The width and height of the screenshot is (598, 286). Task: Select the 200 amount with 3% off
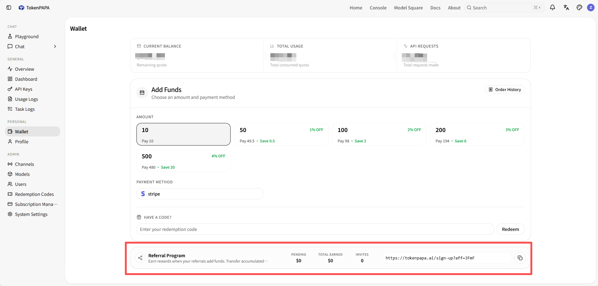pyautogui.click(x=477, y=134)
